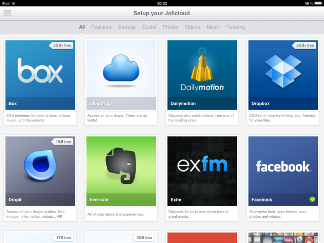Click 'Discover, listen to and share' description
The image size is (324, 243).
coord(198,214)
